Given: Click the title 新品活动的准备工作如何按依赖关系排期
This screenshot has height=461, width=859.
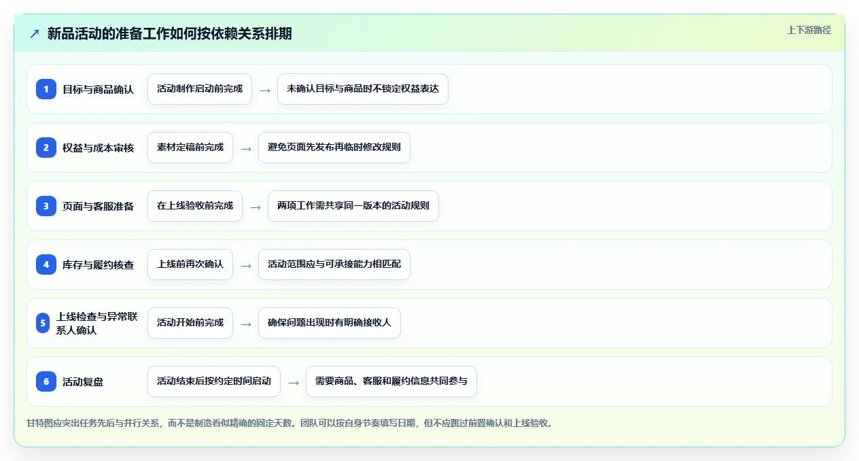Looking at the screenshot, I should [x=170, y=33].
